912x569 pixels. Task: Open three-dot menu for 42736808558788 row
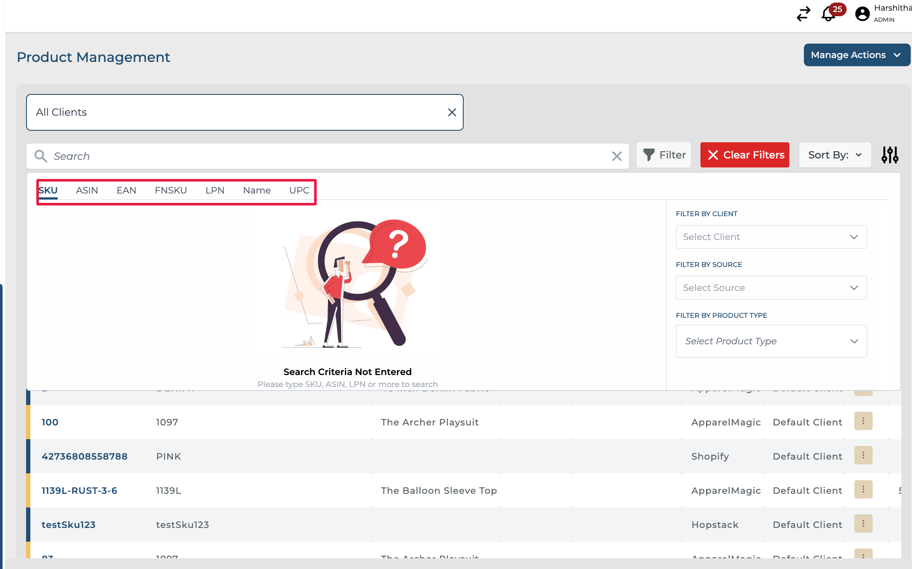(863, 455)
